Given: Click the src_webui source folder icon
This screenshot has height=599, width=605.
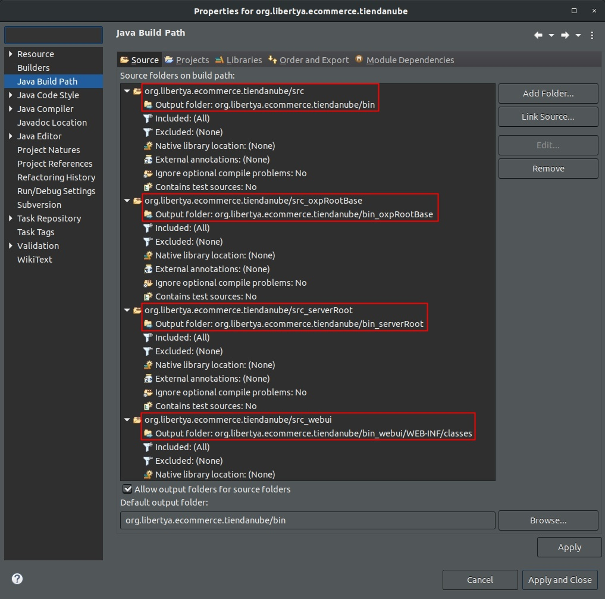Looking at the screenshot, I should pyautogui.click(x=137, y=420).
